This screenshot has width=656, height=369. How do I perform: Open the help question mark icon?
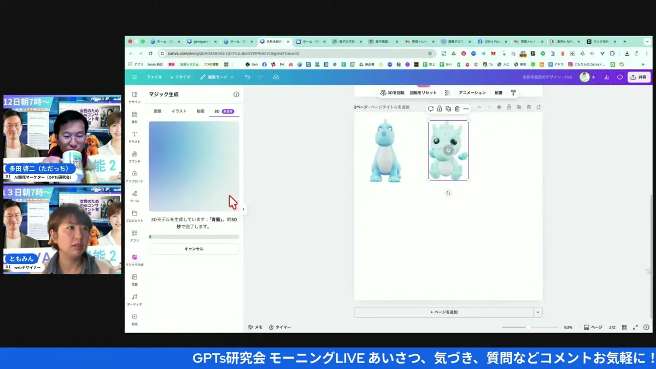646,327
